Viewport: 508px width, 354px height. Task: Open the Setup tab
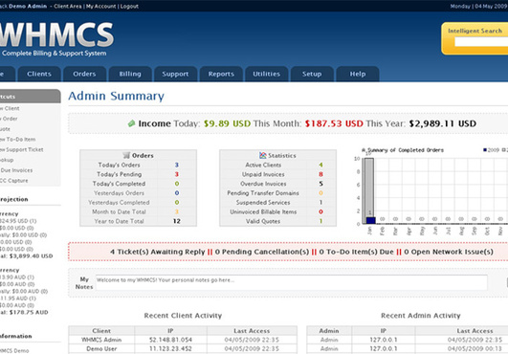click(x=312, y=74)
